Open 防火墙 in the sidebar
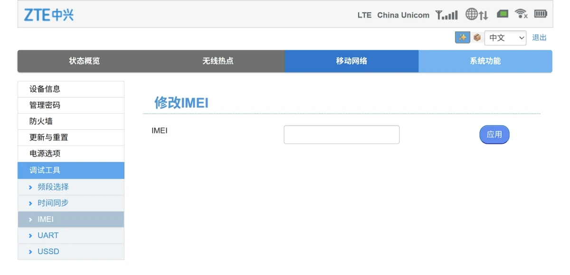 71,121
